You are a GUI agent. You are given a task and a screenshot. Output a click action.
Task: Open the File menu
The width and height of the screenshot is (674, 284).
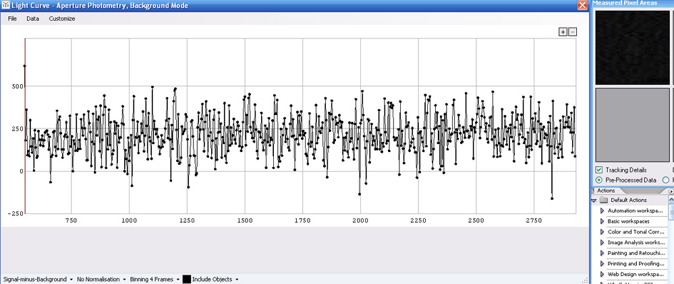(12, 18)
